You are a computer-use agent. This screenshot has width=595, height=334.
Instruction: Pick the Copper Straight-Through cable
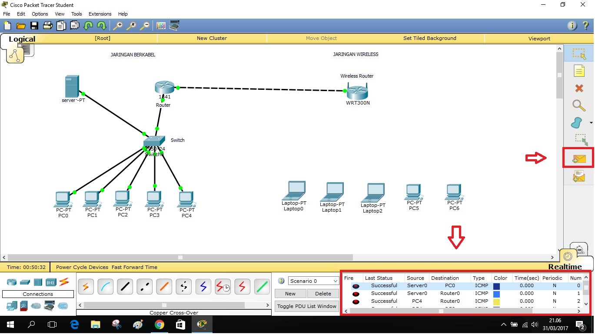click(x=125, y=287)
